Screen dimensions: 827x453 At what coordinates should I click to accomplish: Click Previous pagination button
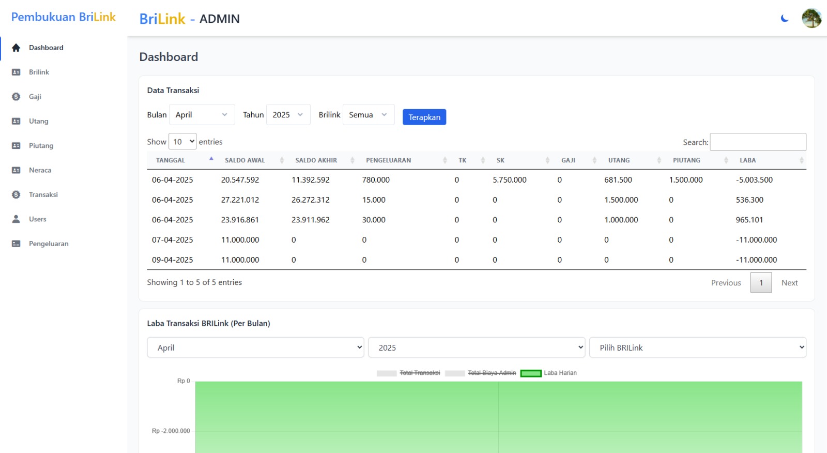point(726,283)
